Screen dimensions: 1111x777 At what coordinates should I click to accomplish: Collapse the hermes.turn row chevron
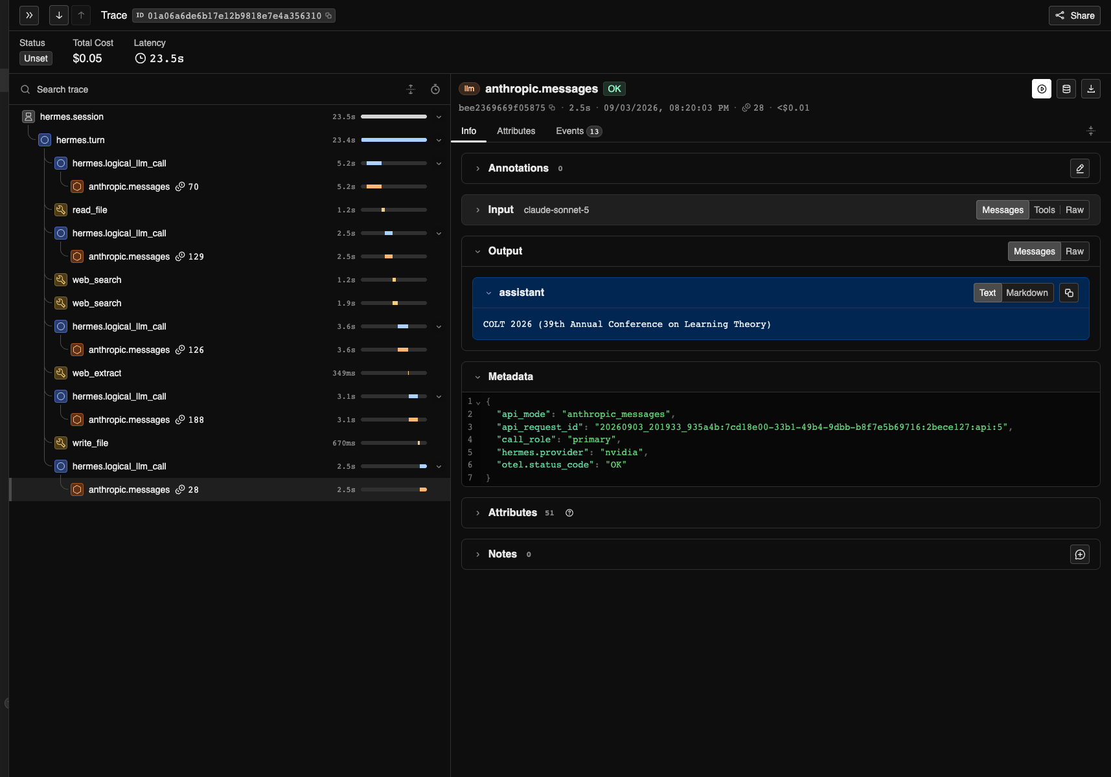(x=439, y=140)
